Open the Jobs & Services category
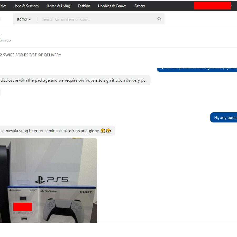The image size is (237, 237). (26, 6)
